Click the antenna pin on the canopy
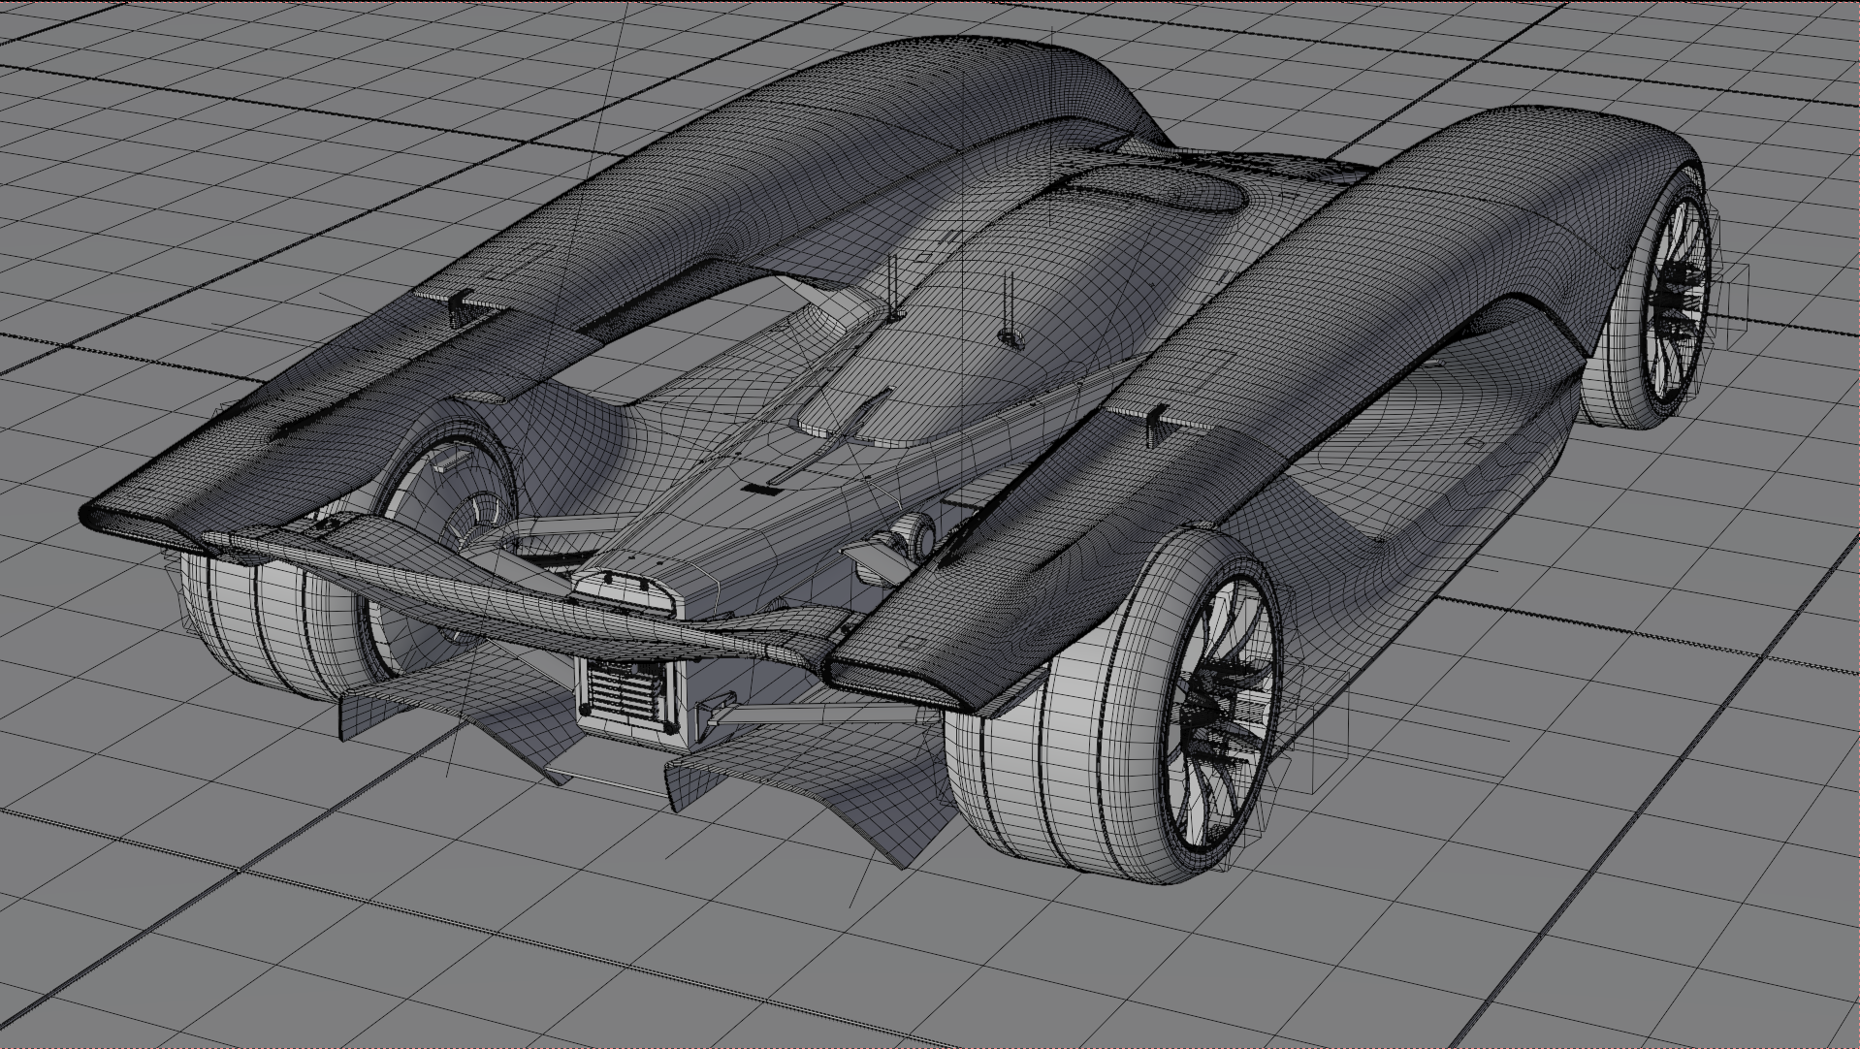Viewport: 1860px width, 1049px height. click(x=1009, y=308)
